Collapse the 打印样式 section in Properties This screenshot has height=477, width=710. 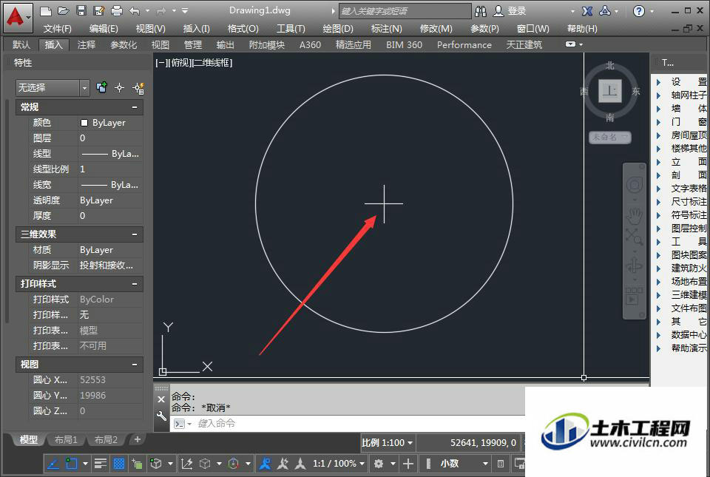[x=135, y=284]
